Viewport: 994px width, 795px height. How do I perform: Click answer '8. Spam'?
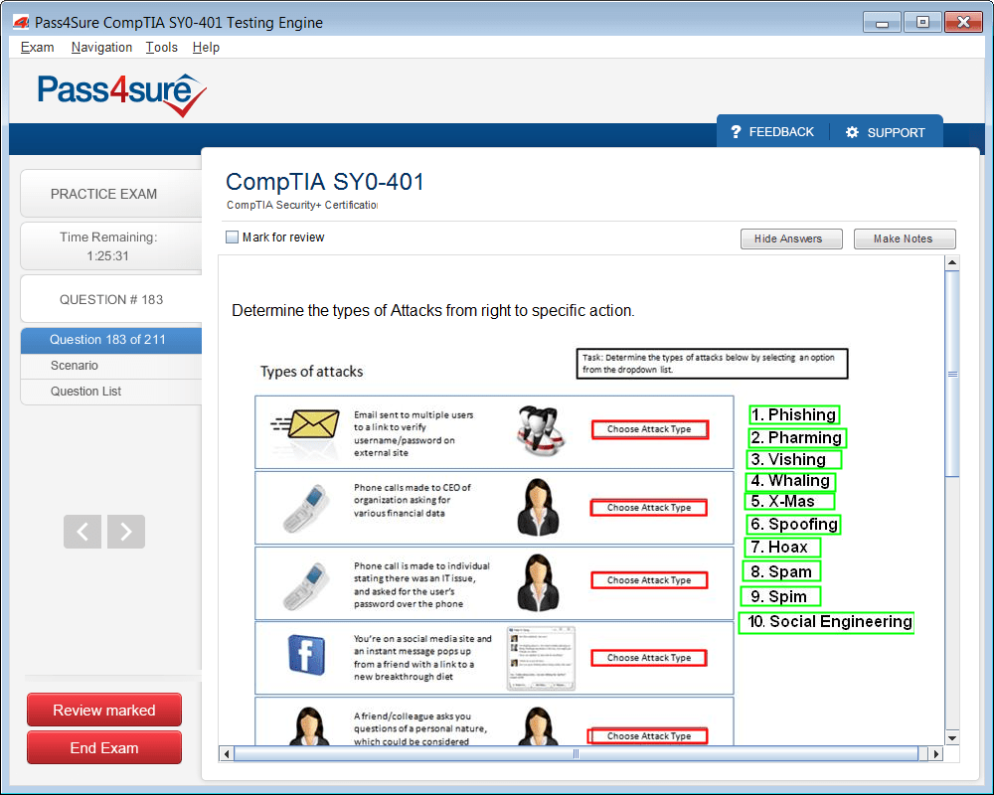point(781,571)
